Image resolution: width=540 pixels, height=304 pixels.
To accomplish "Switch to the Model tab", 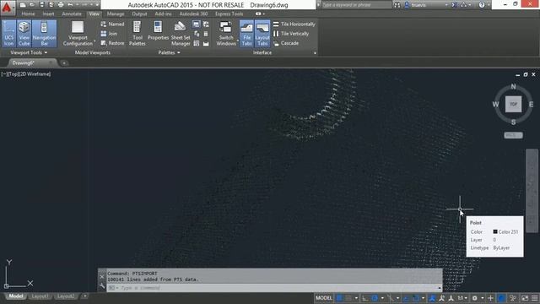I will [x=15, y=296].
